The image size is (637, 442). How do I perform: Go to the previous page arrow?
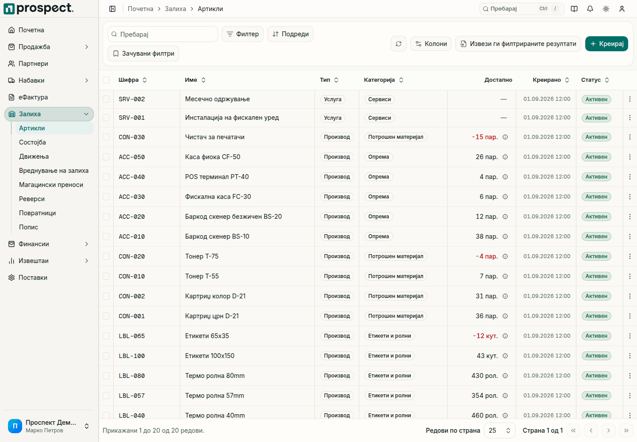pyautogui.click(x=591, y=431)
